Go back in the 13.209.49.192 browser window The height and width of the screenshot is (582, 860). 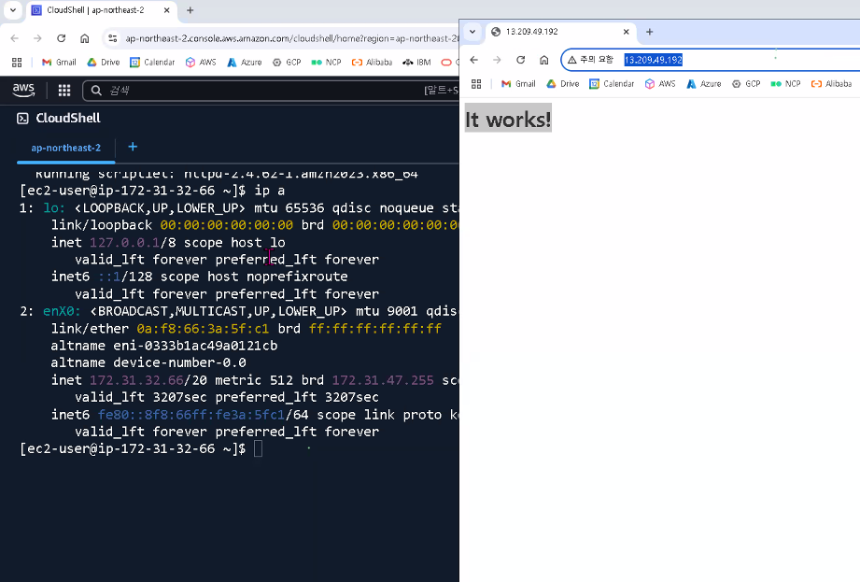tap(474, 60)
